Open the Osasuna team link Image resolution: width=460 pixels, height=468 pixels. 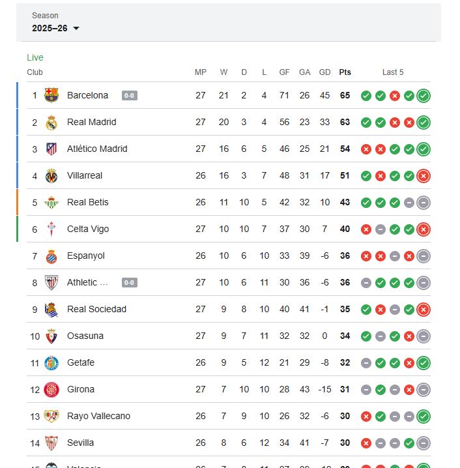tap(85, 336)
